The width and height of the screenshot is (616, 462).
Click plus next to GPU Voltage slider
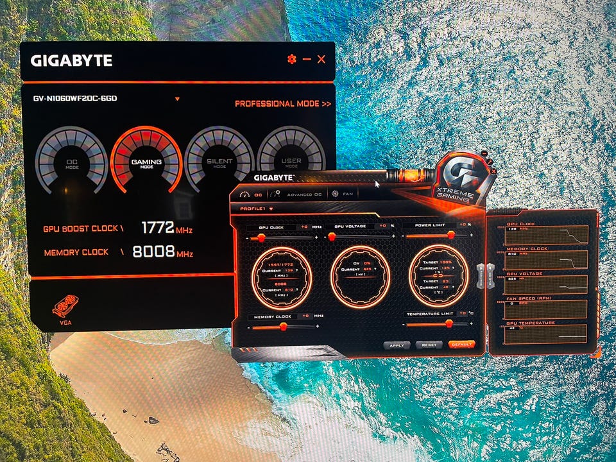[393, 237]
